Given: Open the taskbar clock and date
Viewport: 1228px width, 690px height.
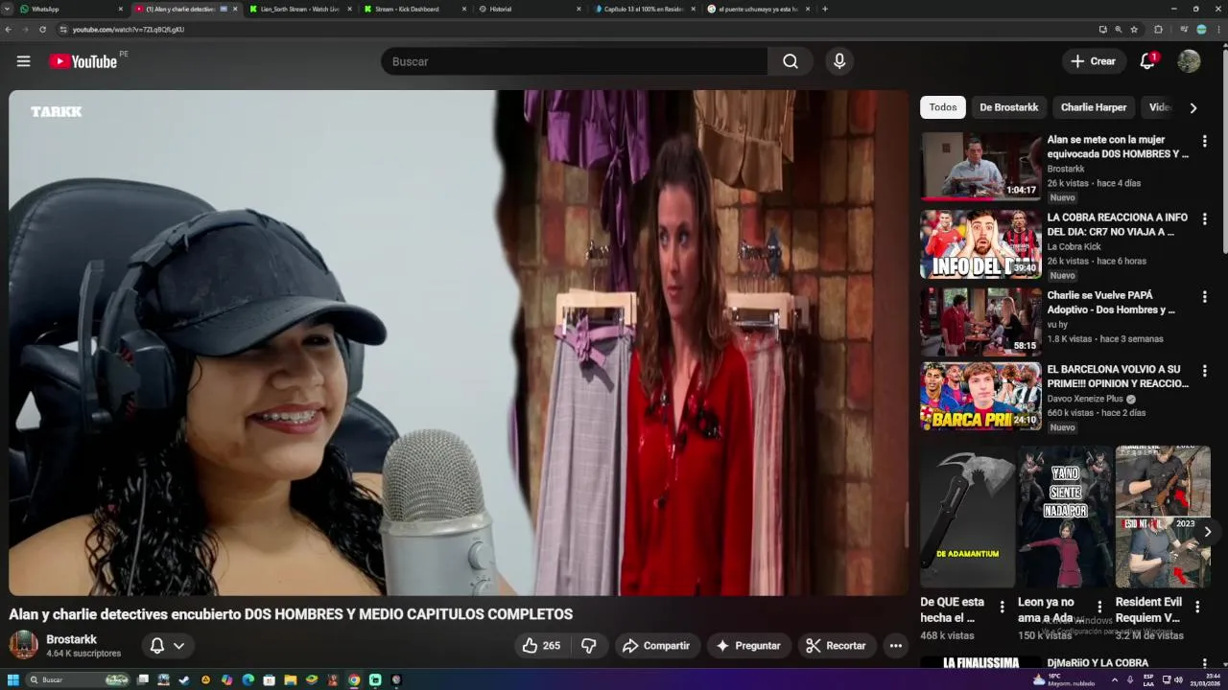Looking at the screenshot, I should click(x=1203, y=680).
